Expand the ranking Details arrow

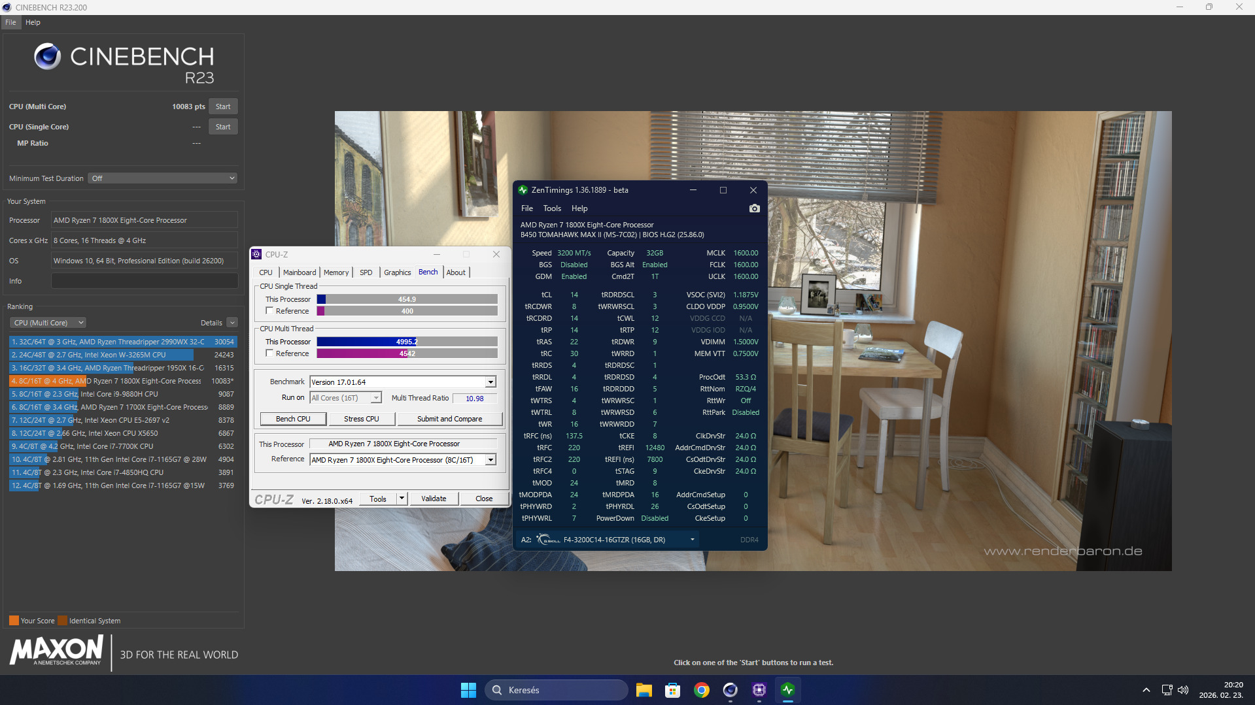(x=232, y=323)
